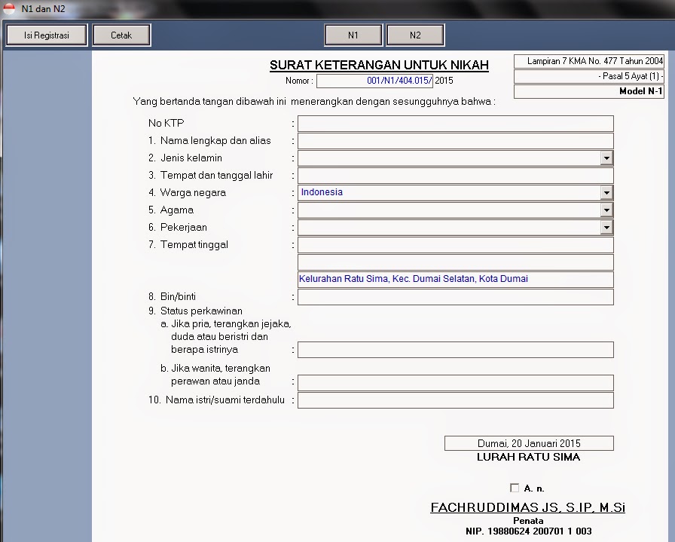Viewport: 675px width, 542px height.
Task: Click the Tempat dan tanggal lahir field
Action: tap(455, 175)
